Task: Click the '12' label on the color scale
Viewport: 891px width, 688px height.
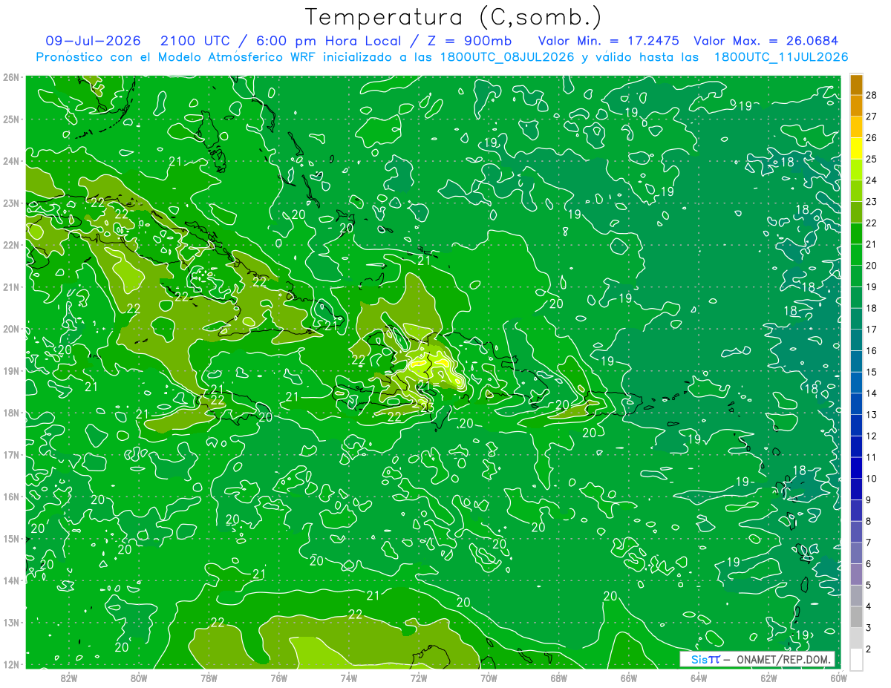Action: (872, 436)
